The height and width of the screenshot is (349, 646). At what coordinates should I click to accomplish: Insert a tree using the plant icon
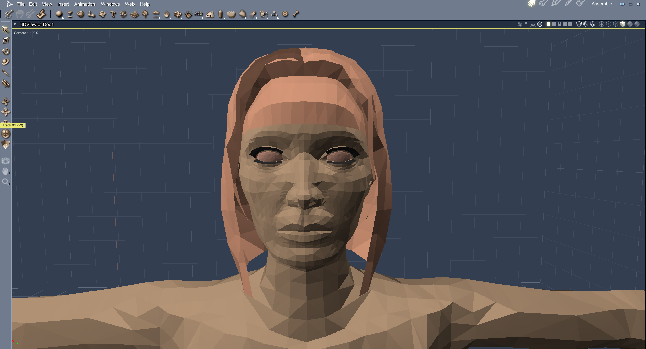[x=145, y=14]
